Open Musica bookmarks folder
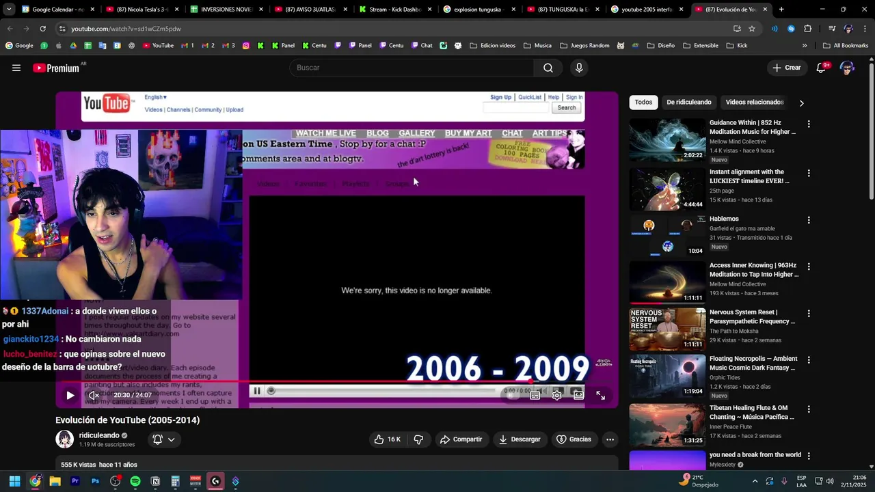Screen dimensions: 875x492 537,46
